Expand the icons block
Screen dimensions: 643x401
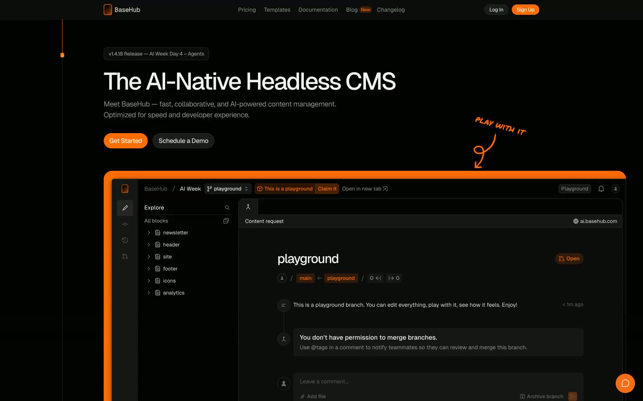[x=149, y=281]
